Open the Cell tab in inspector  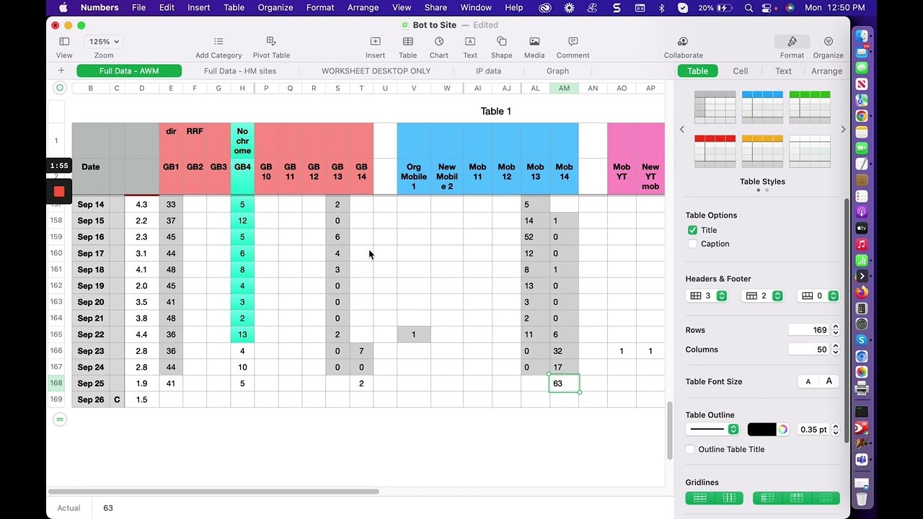point(741,71)
